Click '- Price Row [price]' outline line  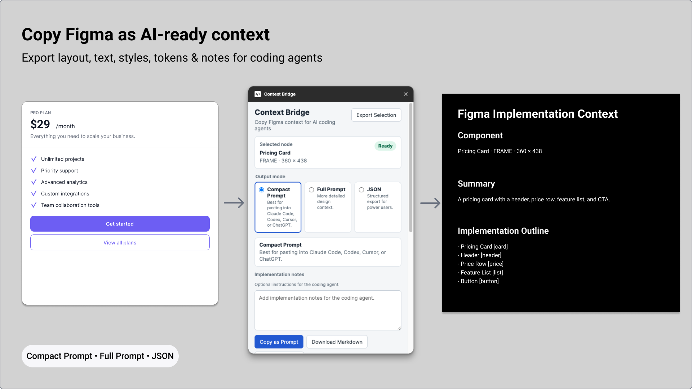pyautogui.click(x=481, y=264)
